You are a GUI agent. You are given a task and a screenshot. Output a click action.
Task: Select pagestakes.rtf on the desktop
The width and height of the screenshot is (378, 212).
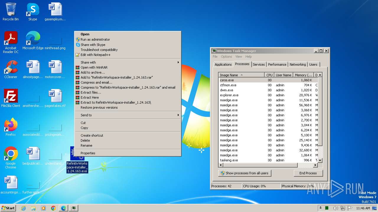tap(55, 99)
